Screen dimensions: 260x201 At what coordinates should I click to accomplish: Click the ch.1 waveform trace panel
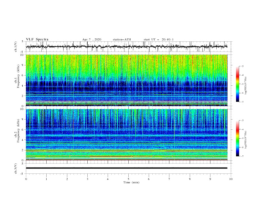129,47
